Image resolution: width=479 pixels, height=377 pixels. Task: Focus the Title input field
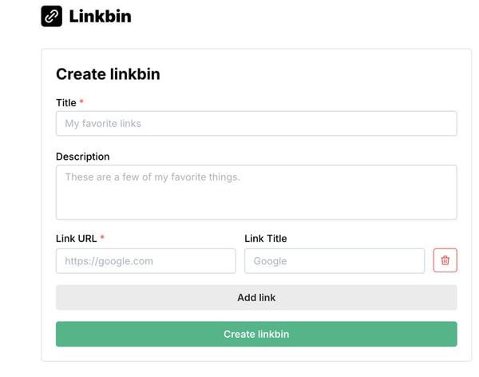(x=255, y=124)
